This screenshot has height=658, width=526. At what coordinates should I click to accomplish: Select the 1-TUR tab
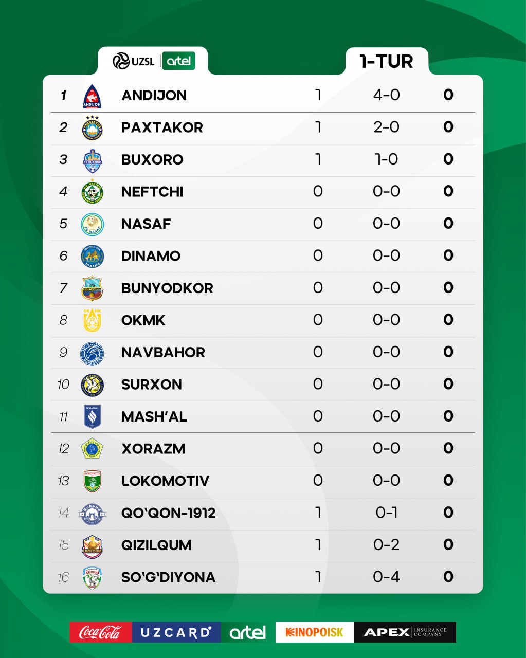click(386, 62)
